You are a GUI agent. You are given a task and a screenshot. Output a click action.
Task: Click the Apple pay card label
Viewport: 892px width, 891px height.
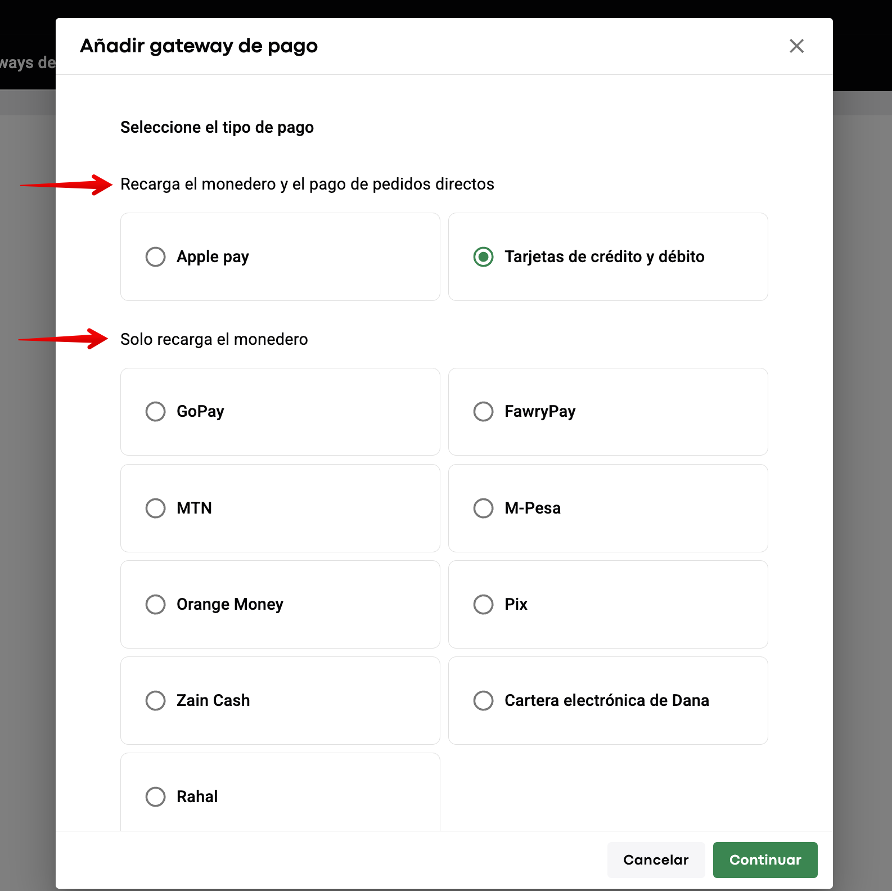pyautogui.click(x=213, y=257)
